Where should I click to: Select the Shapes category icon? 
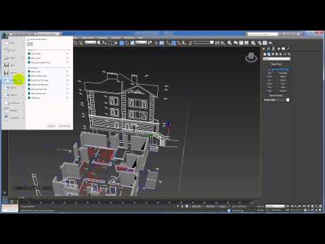(269, 54)
